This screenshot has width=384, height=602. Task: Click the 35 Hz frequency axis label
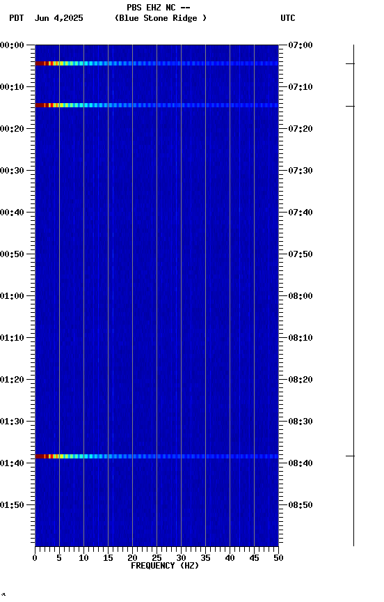tap(205, 558)
